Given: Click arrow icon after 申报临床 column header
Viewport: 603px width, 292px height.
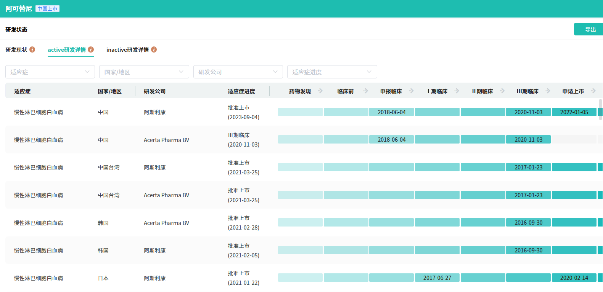Looking at the screenshot, I should pyautogui.click(x=412, y=91).
